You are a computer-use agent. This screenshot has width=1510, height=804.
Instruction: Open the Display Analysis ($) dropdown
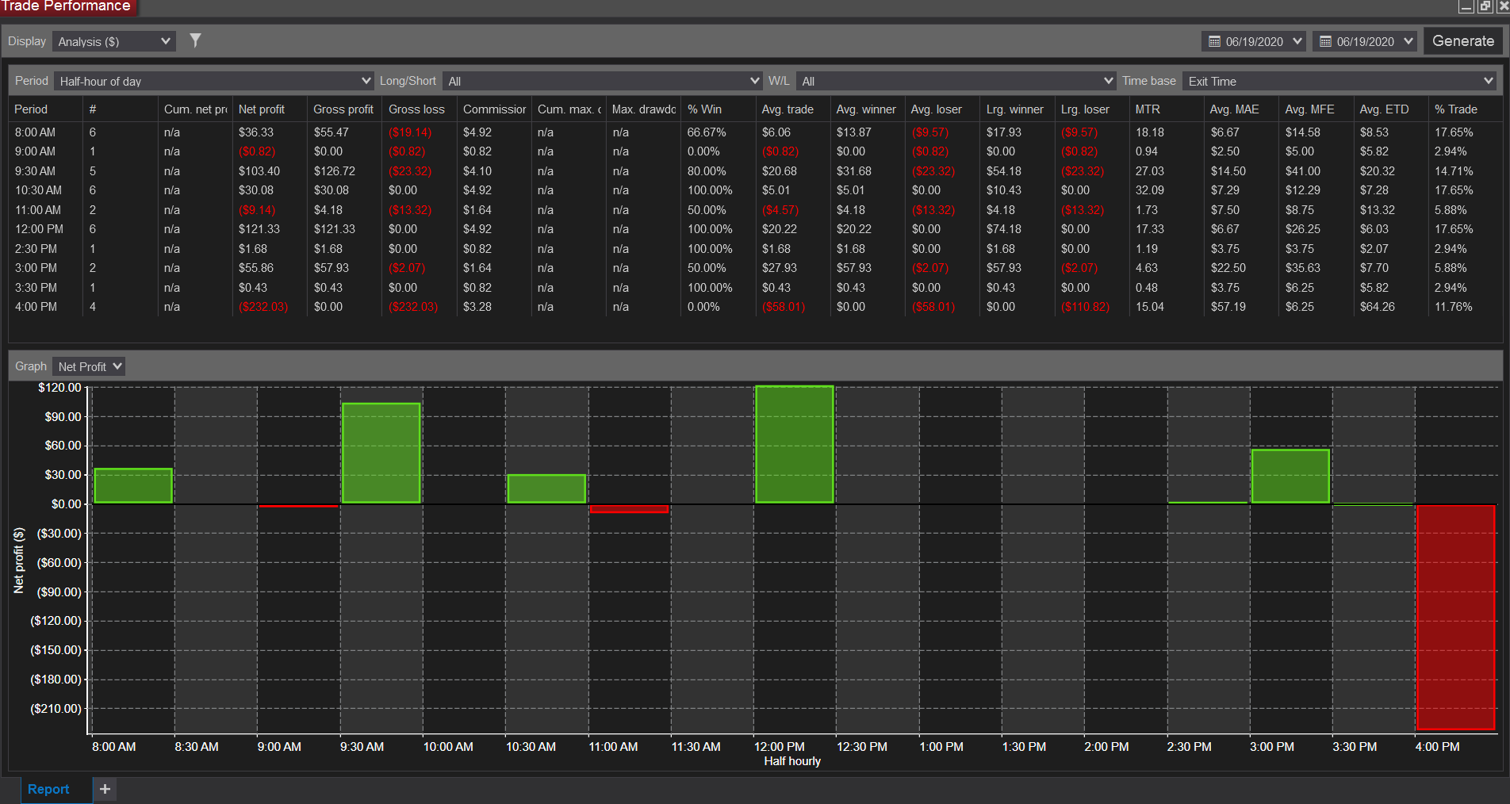click(x=114, y=41)
